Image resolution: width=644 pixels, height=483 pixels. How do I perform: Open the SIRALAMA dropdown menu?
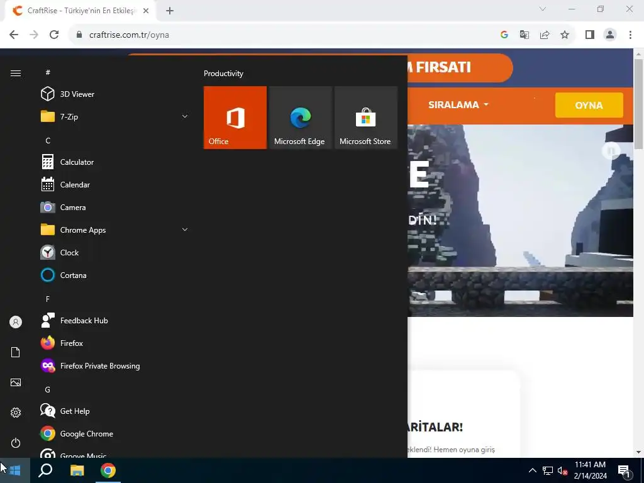(458, 105)
